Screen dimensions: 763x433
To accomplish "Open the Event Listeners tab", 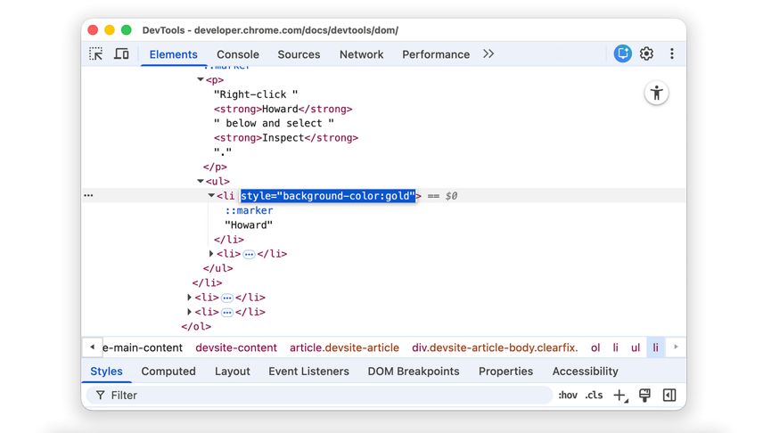I will pos(308,372).
